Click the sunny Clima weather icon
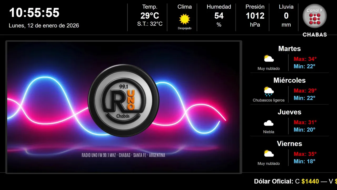 (185, 19)
